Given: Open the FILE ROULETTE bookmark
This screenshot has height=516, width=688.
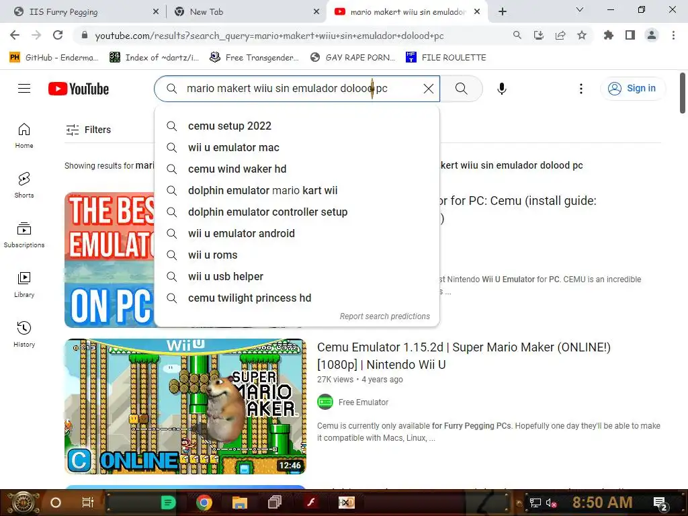Looking at the screenshot, I should (446, 58).
